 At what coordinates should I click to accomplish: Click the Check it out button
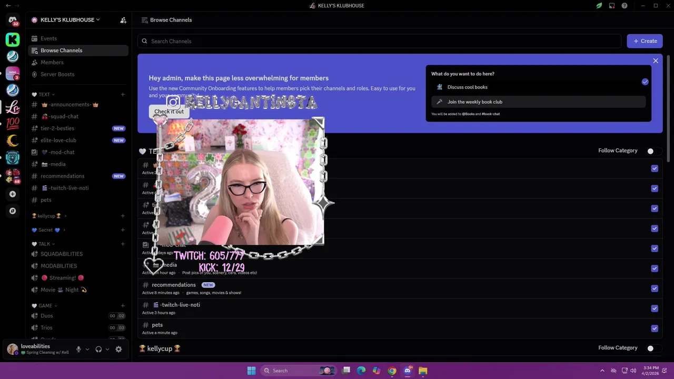(x=169, y=112)
